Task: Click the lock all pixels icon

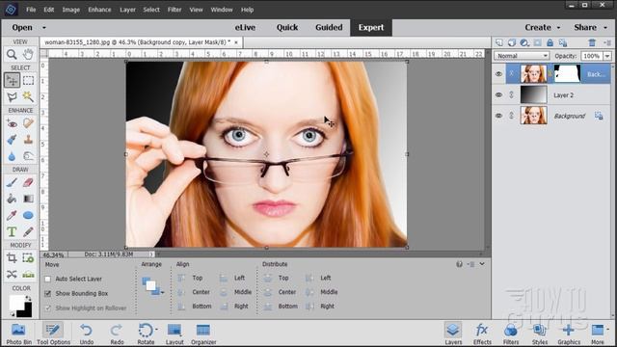Action: pyautogui.click(x=550, y=42)
